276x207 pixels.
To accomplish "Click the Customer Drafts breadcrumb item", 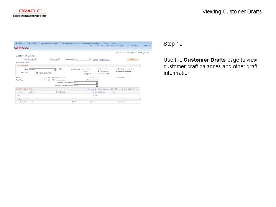I will click(110, 43).
